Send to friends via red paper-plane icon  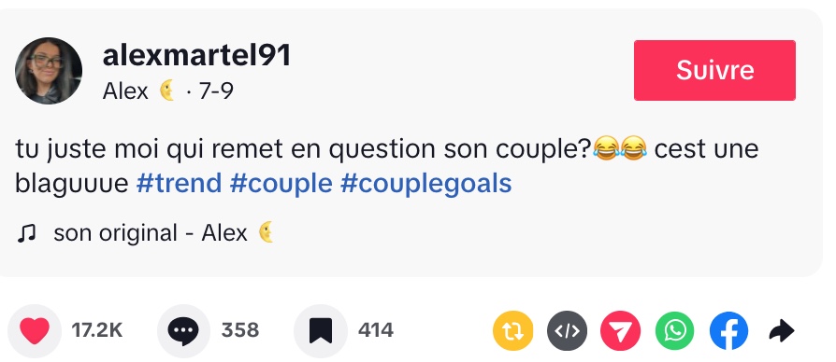point(621,330)
